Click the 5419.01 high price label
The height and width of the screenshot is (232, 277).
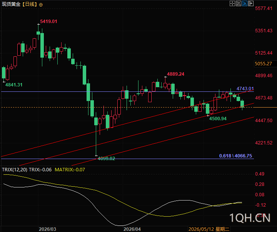(48, 22)
